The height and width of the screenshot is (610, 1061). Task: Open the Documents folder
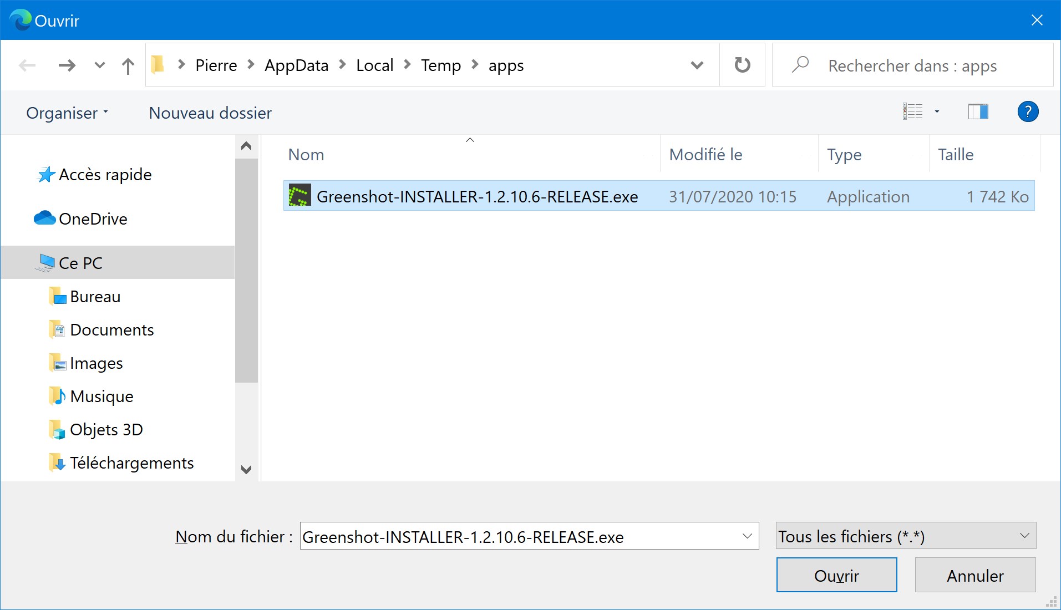(x=111, y=330)
